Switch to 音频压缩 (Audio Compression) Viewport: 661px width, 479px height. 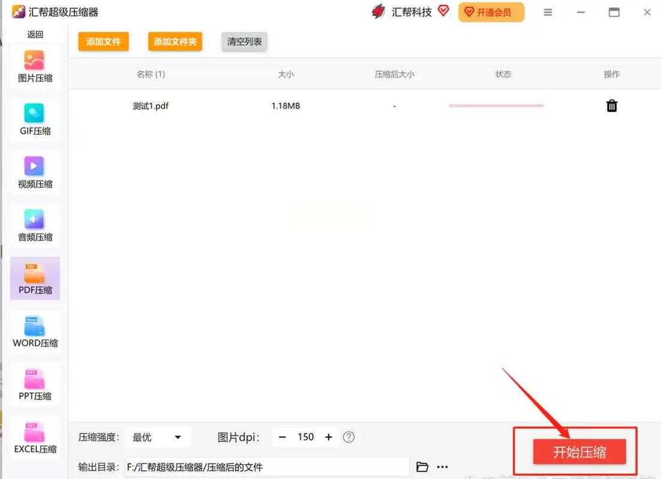point(34,225)
